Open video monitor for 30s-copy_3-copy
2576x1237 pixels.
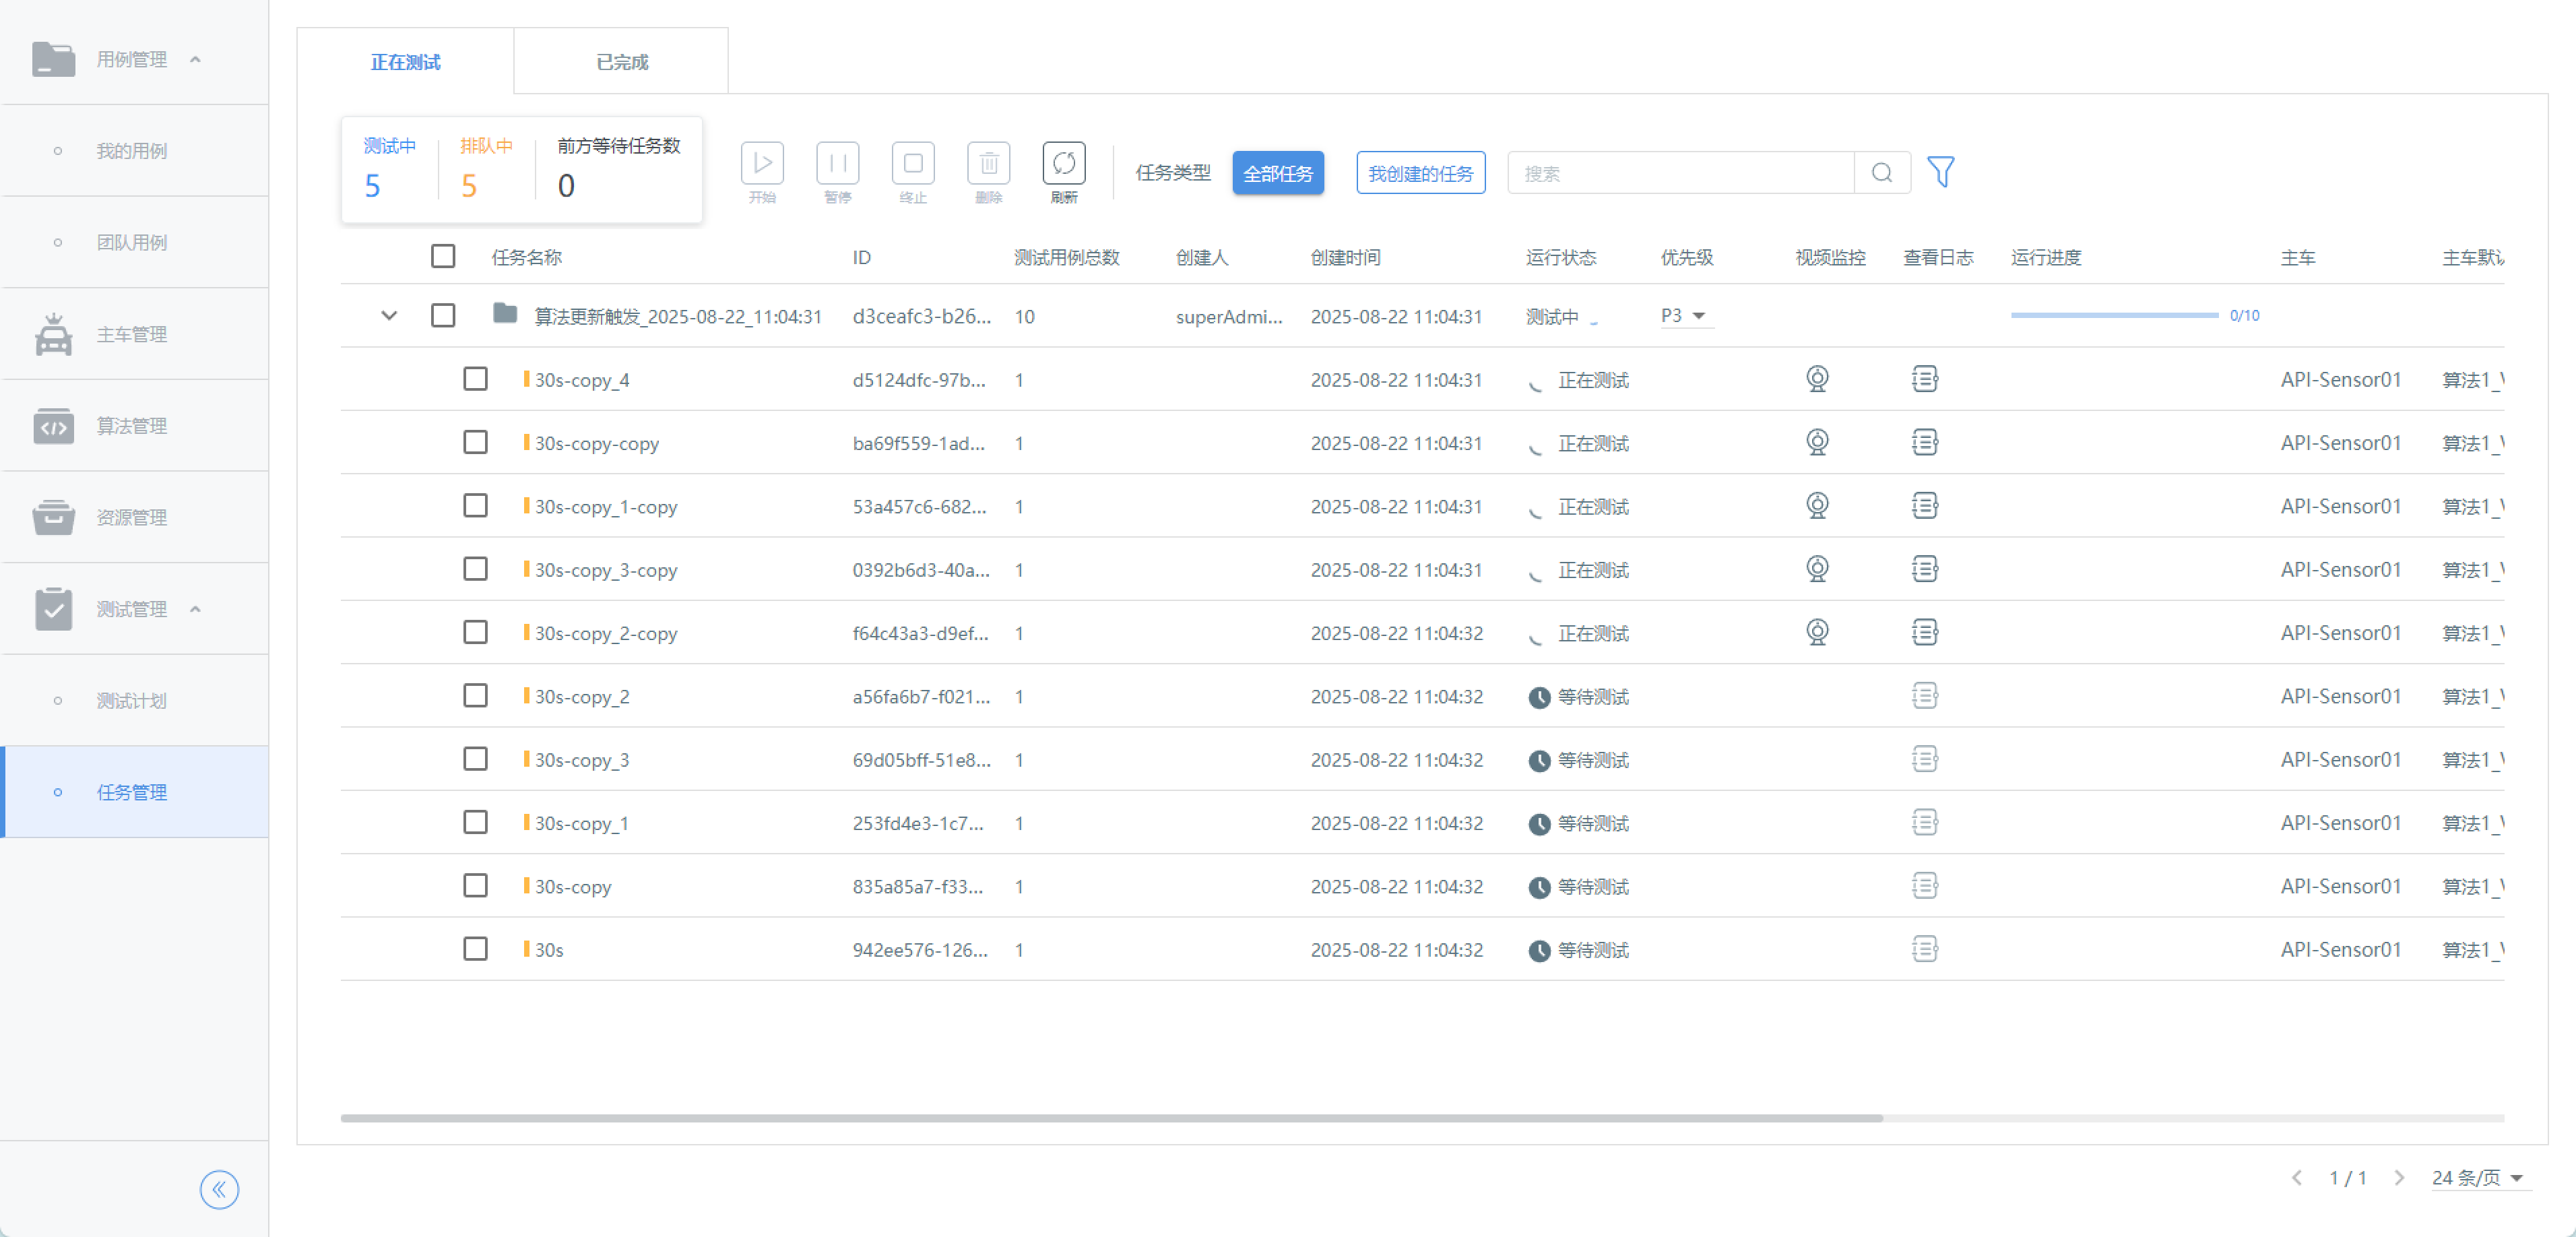1817,569
